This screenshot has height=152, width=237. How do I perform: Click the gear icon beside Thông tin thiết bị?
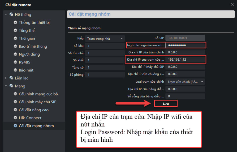(x=15, y=23)
